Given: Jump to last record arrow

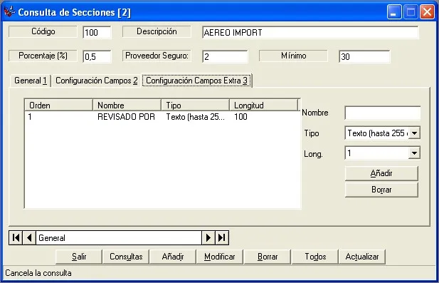Looking at the screenshot, I should coord(222,238).
